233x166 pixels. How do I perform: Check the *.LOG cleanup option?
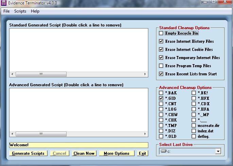coord(161,109)
